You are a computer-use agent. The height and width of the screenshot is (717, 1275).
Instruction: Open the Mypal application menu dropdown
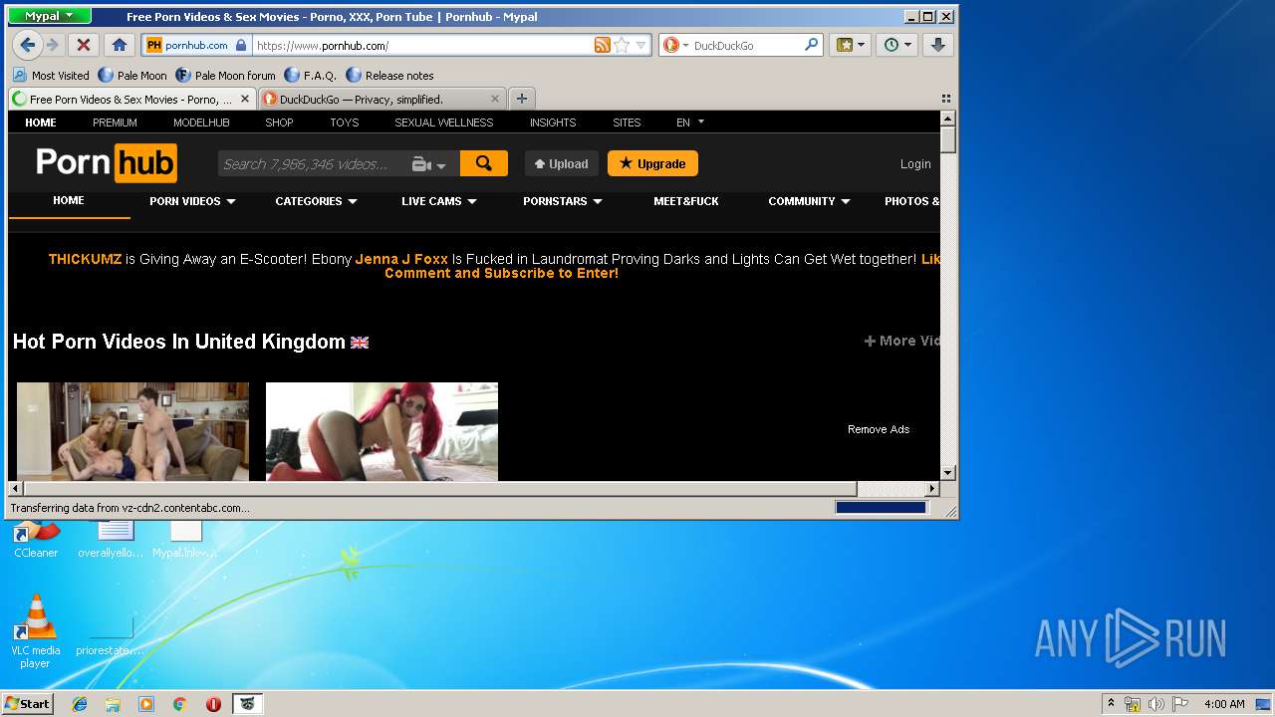pyautogui.click(x=49, y=16)
